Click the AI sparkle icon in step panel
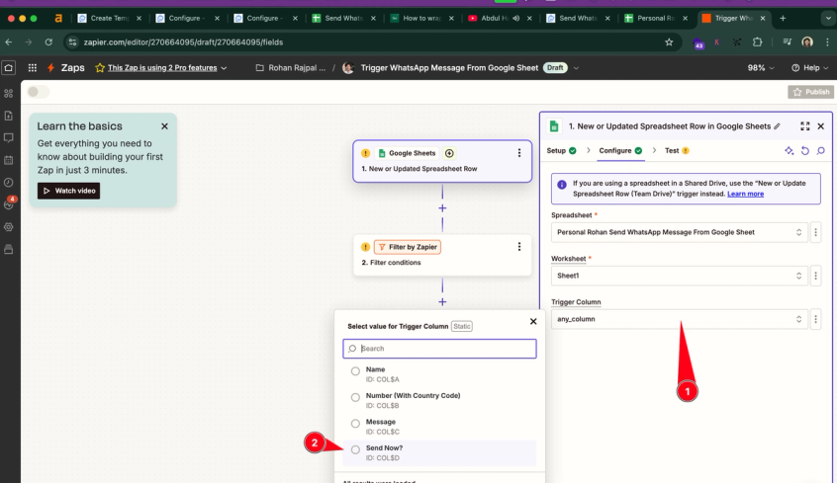 tap(789, 151)
